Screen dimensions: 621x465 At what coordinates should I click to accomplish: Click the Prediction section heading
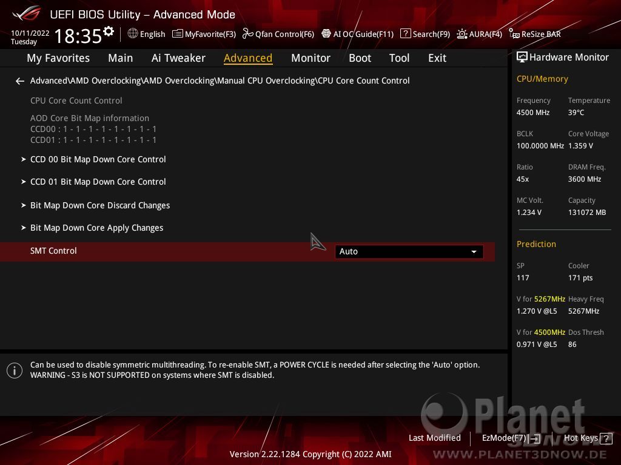pos(536,245)
